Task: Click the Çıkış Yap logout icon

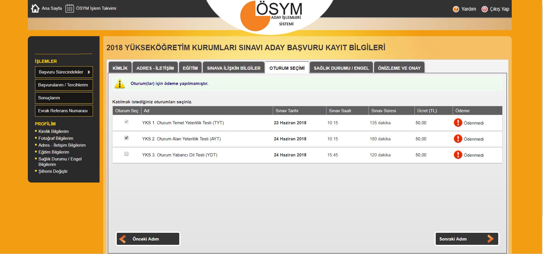Action: [x=484, y=9]
